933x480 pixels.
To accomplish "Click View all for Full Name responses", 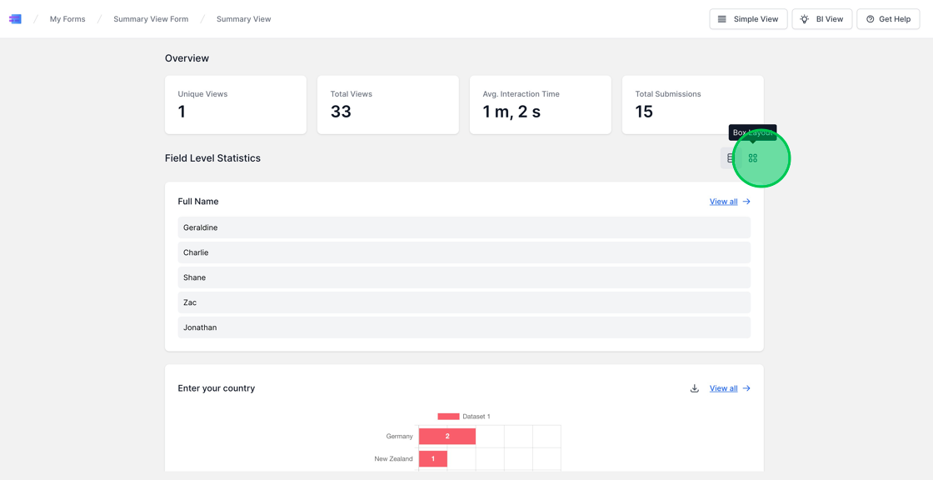I will click(723, 201).
